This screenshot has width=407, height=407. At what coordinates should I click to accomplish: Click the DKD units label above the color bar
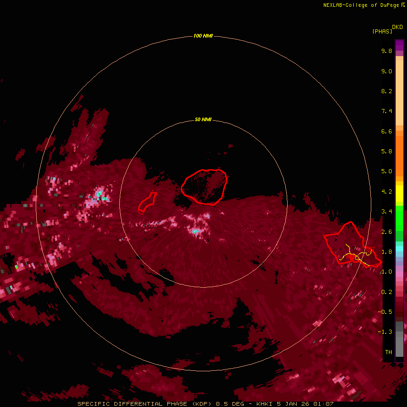point(398,27)
